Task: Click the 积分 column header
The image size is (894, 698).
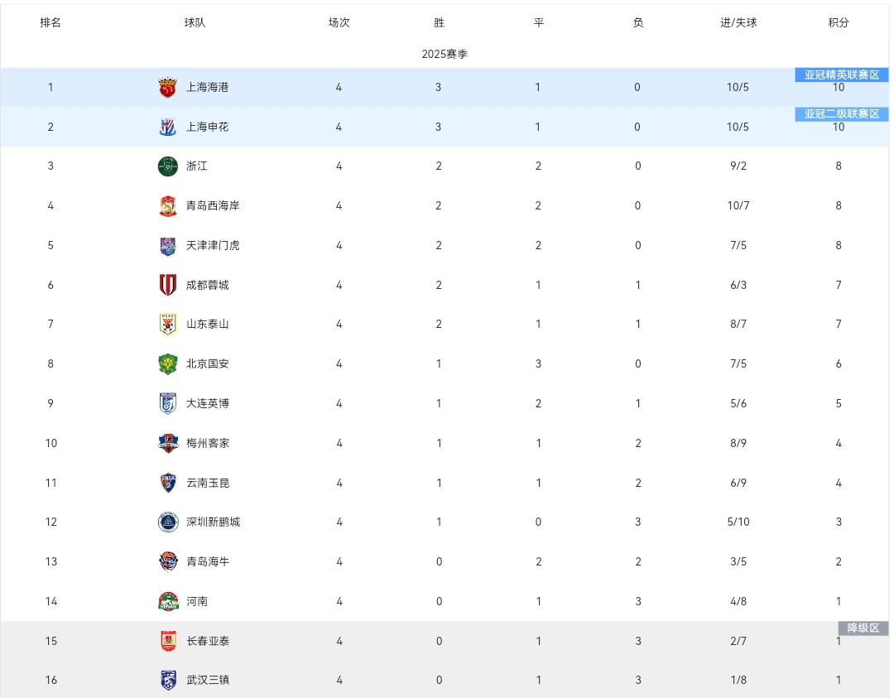Action: [839, 22]
